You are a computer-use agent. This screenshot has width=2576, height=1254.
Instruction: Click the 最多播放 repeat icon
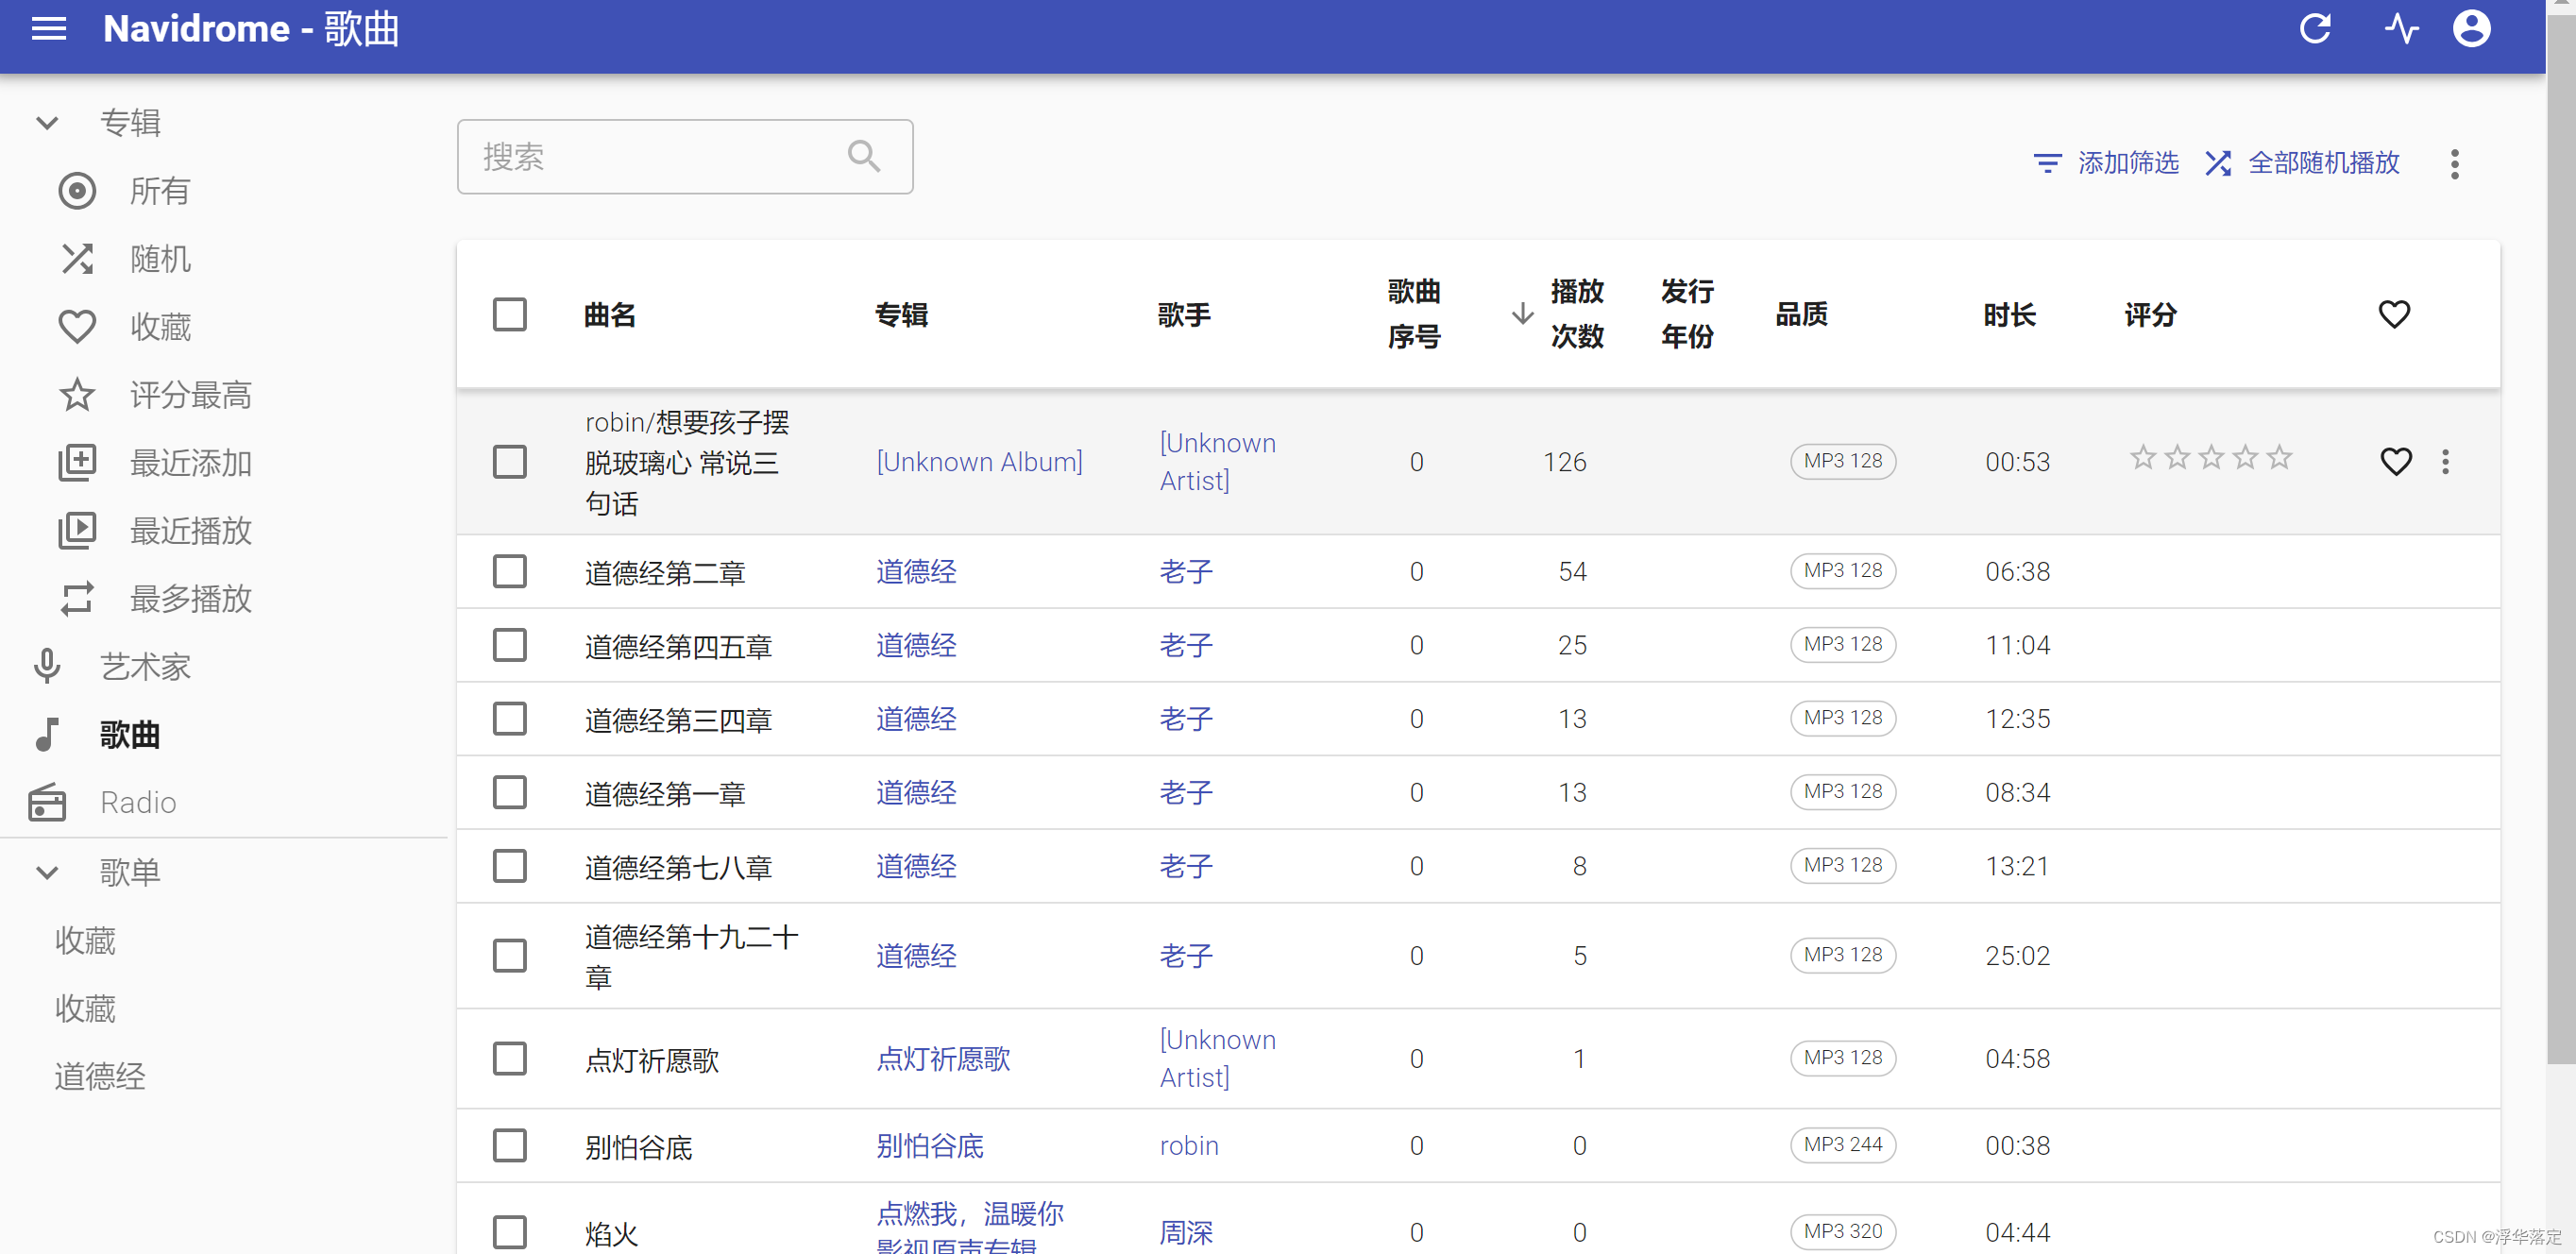point(77,599)
